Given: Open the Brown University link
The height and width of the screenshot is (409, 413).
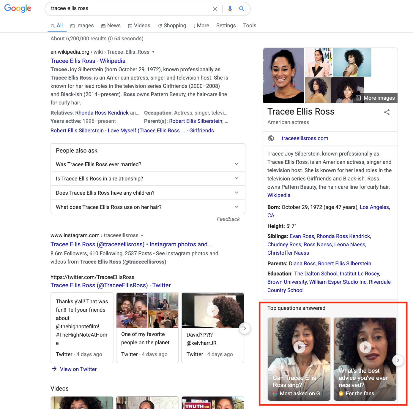Looking at the screenshot, I should [287, 282].
